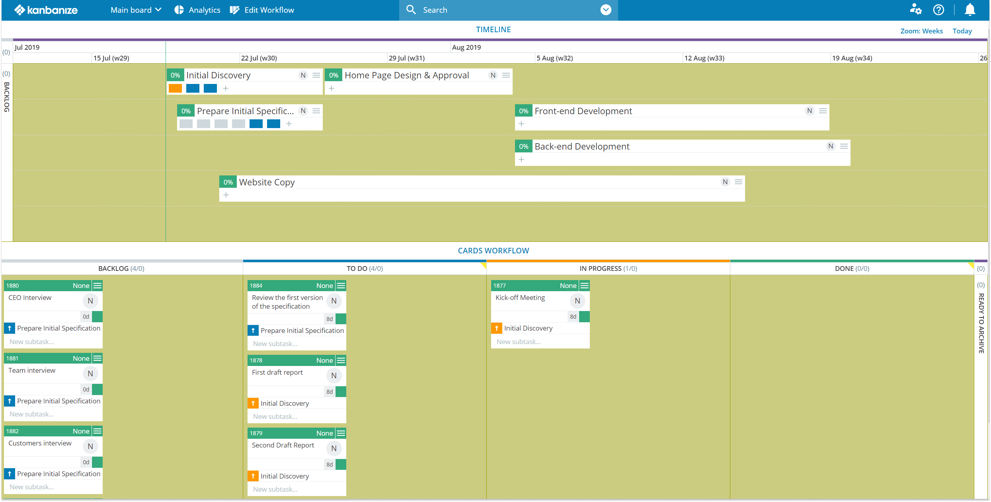The image size is (991, 502).
Task: Click the plus icon under Website Copy
Action: click(x=226, y=195)
